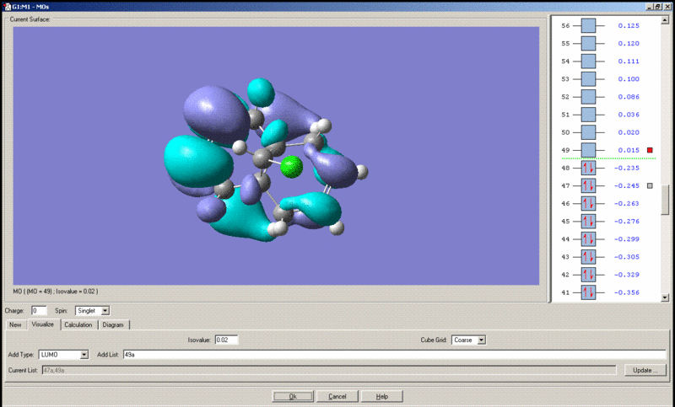Select occupied orbital box 43
The image size is (675, 407).
click(x=588, y=257)
